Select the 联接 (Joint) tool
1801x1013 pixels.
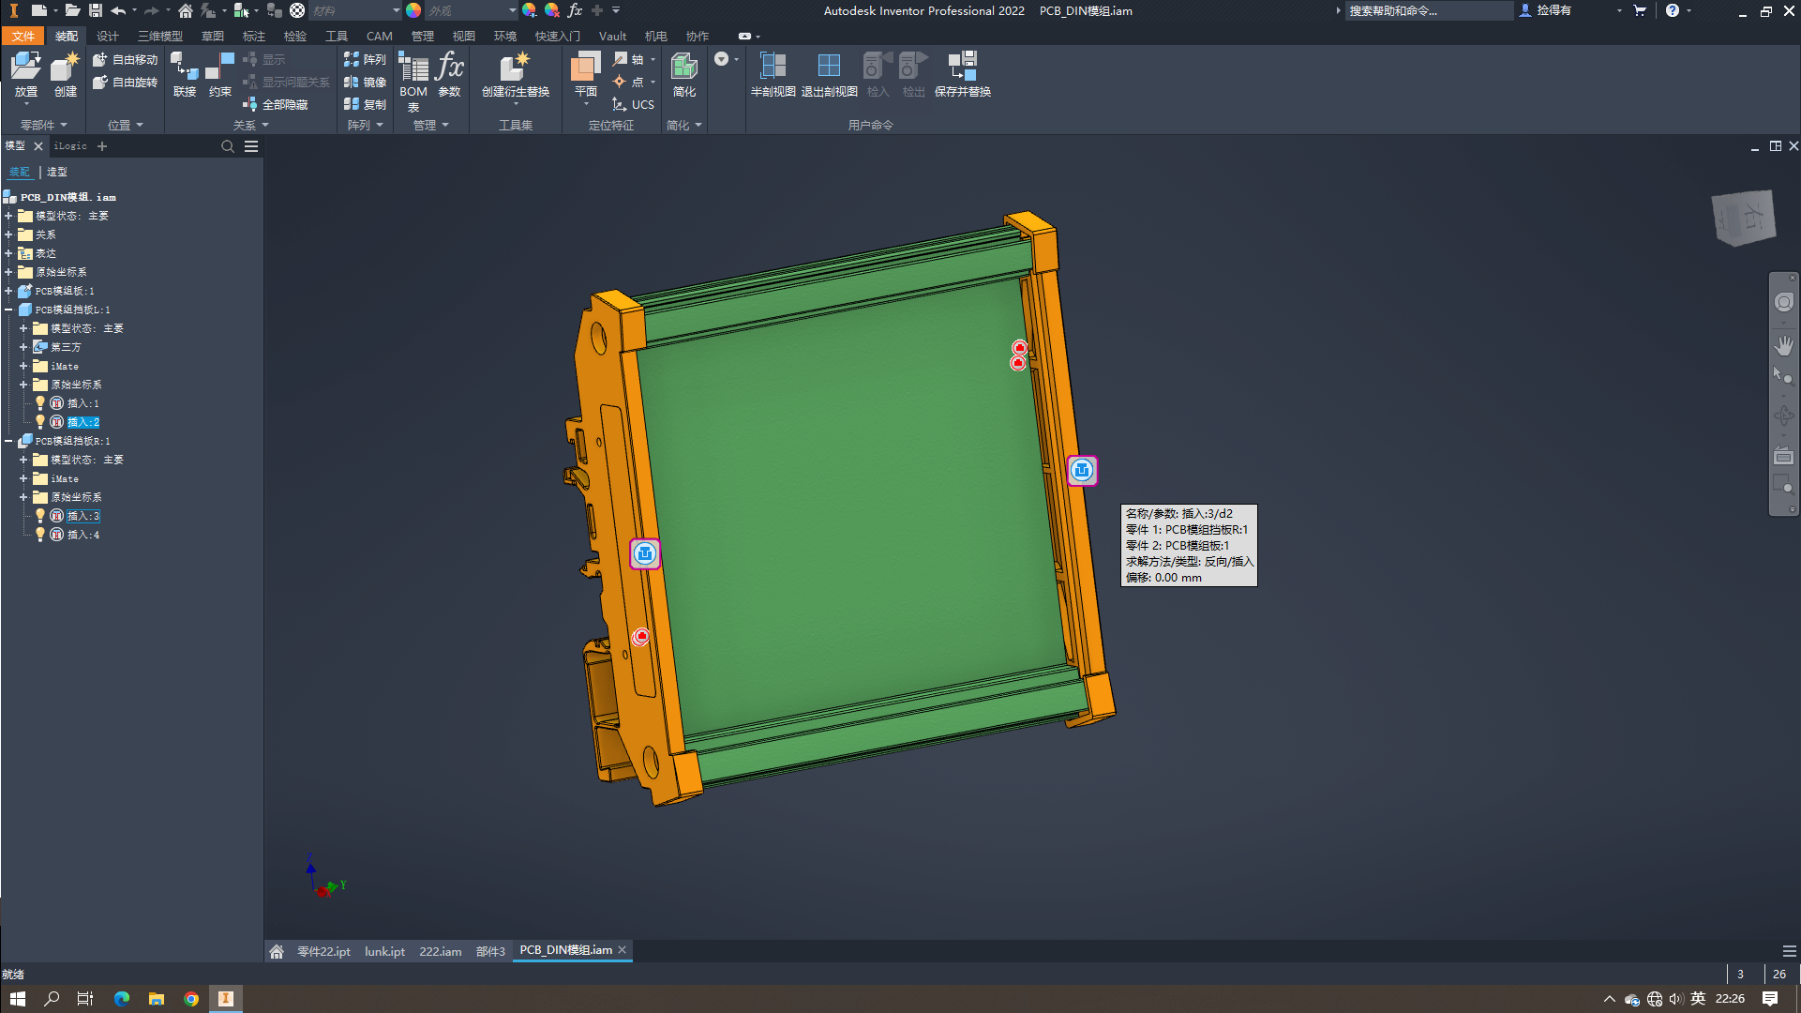[184, 75]
